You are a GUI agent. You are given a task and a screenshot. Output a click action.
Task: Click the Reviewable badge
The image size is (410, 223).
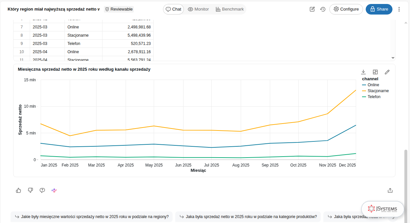[119, 9]
